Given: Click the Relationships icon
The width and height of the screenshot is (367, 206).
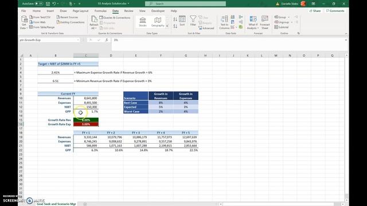Looking at the screenshot, I should [241, 22].
